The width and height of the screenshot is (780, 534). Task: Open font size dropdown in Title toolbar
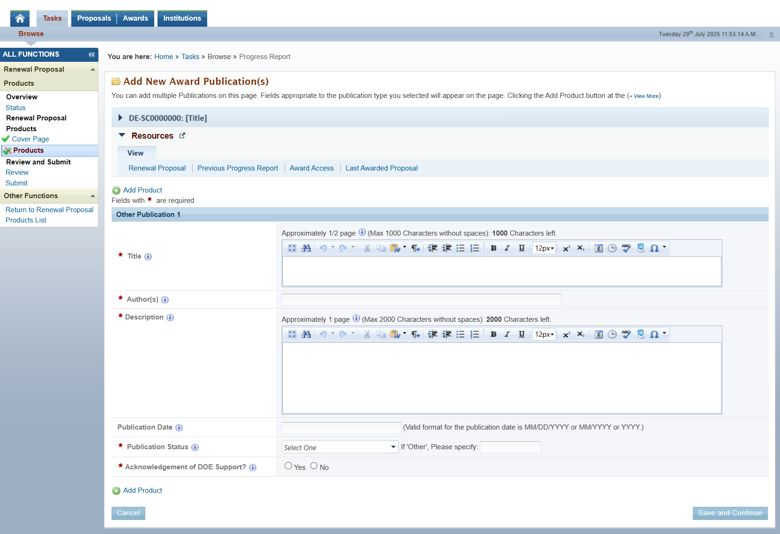pyautogui.click(x=544, y=248)
